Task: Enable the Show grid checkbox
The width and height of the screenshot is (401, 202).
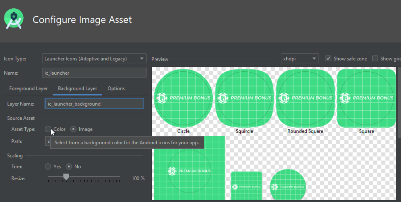Action: tap(375, 59)
